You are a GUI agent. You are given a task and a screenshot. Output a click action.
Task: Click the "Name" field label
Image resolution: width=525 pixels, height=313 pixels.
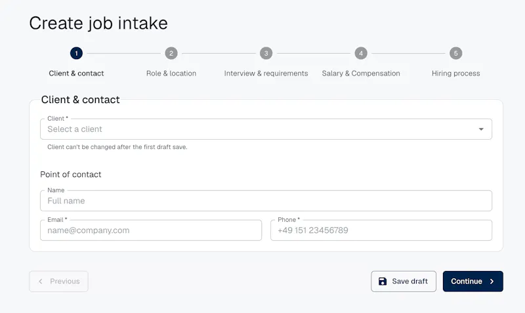tap(56, 190)
